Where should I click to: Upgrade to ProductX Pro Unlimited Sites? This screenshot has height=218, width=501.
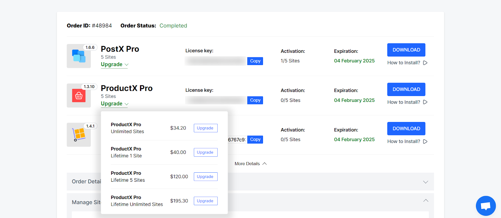click(205, 128)
